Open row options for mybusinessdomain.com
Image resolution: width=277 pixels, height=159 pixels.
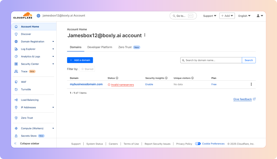pos(251,84)
